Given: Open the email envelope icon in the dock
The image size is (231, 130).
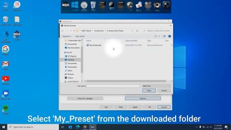Looking at the screenshot, I should [x=139, y=5].
